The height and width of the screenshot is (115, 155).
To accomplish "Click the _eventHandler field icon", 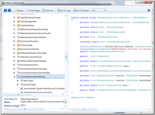I will [x=21, y=89].
